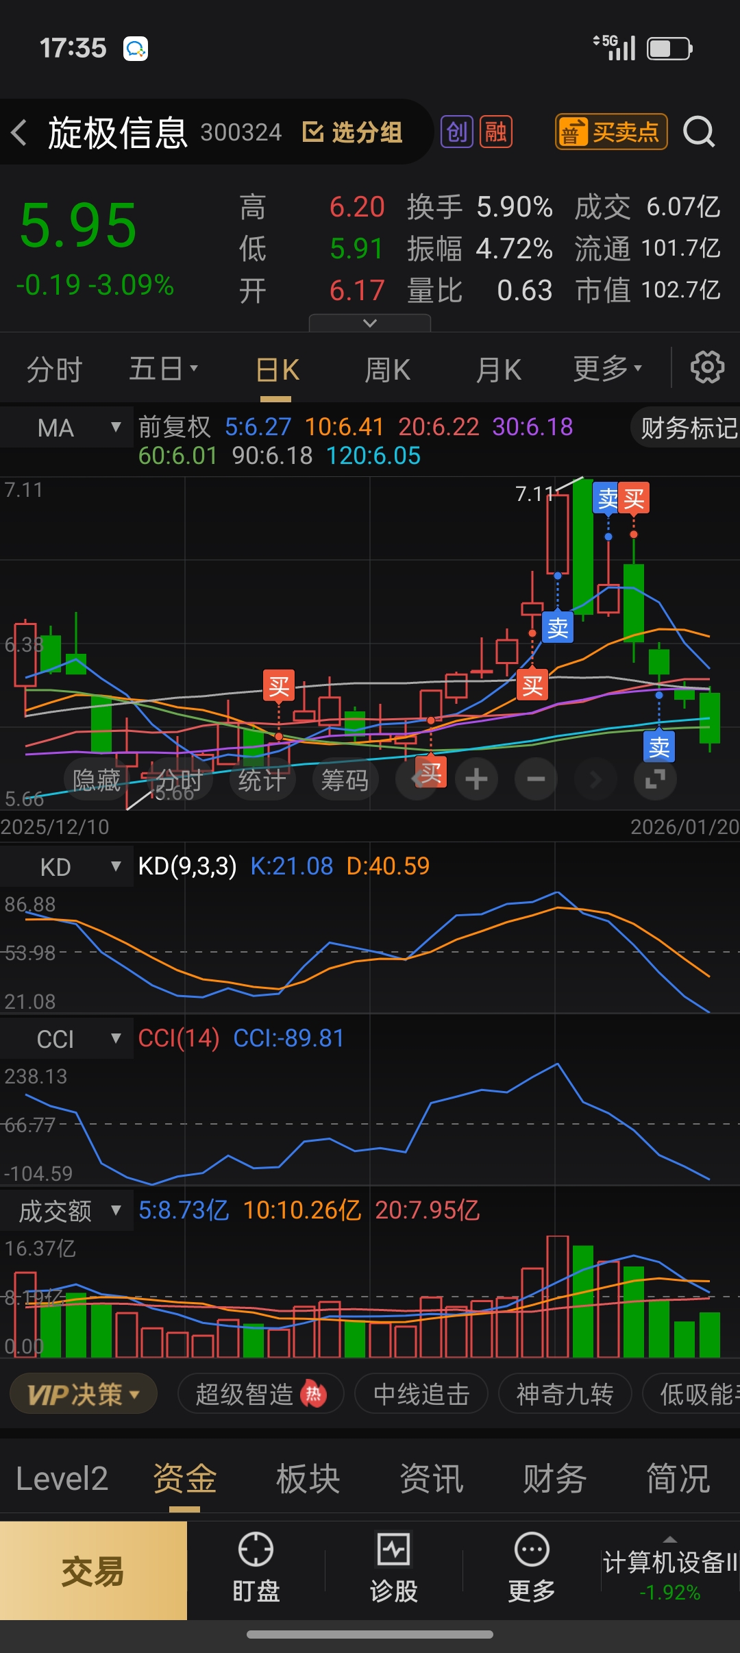Screen dimensions: 740x1653
Task: Select 神奇九转 indicator chip
Action: [x=565, y=1394]
